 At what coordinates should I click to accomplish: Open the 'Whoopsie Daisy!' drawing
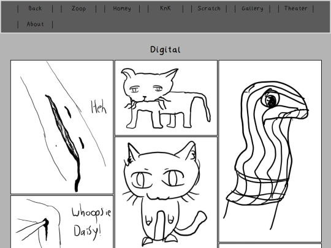pyautogui.click(x=62, y=222)
